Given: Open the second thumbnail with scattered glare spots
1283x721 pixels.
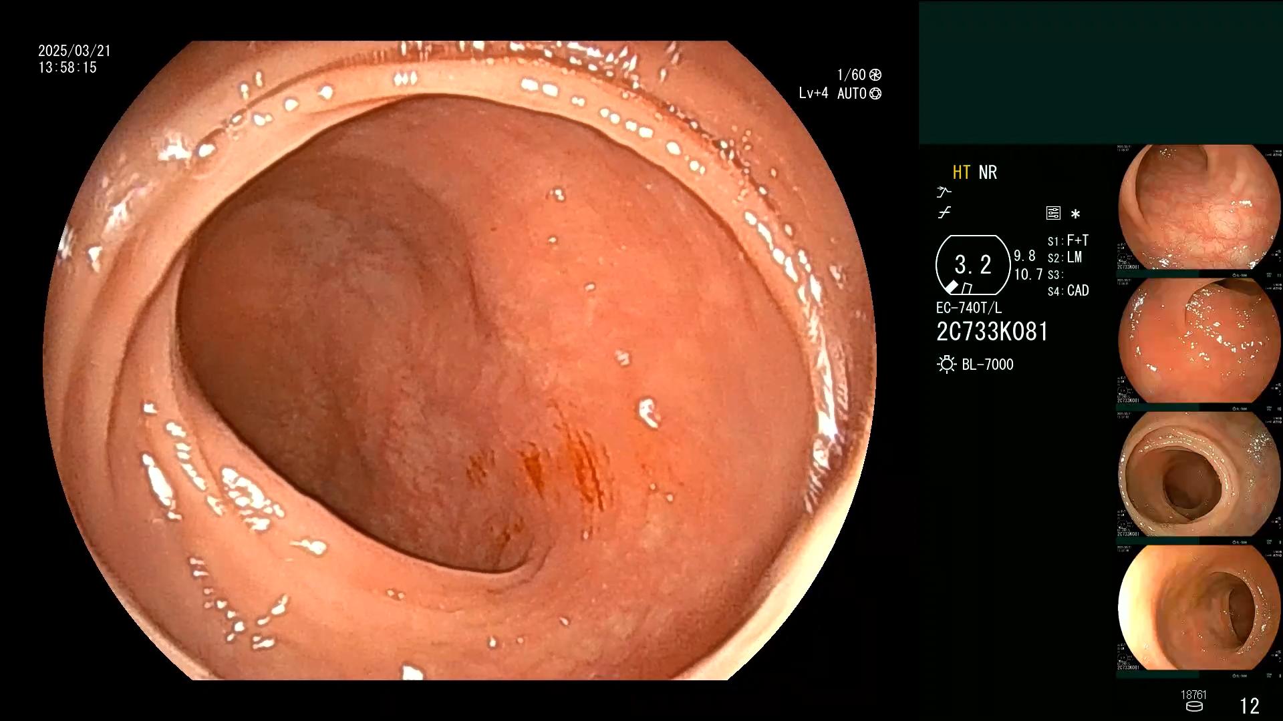Looking at the screenshot, I should click(1199, 341).
